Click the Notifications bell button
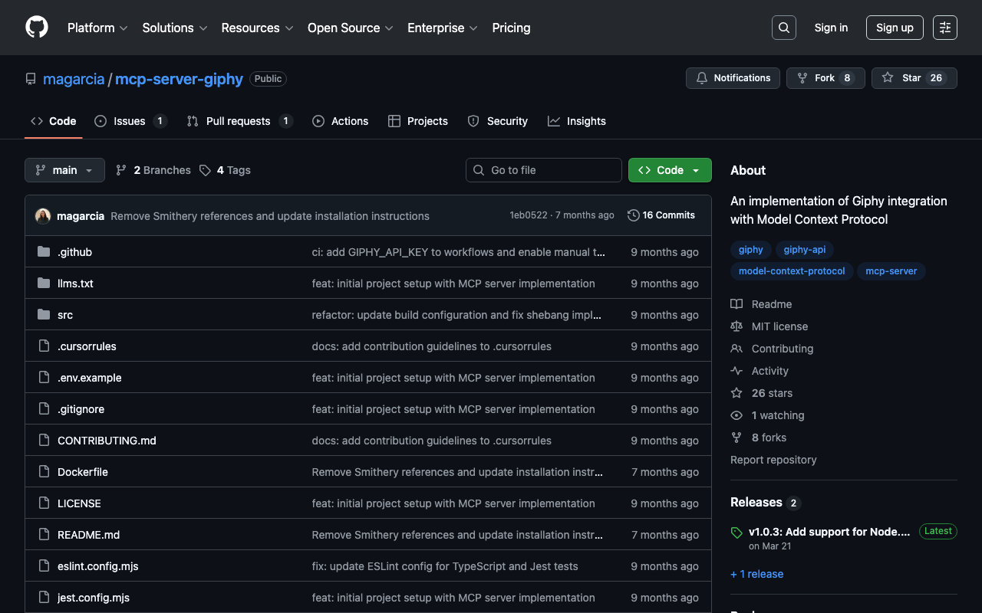Viewport: 982px width, 613px height. tap(733, 78)
